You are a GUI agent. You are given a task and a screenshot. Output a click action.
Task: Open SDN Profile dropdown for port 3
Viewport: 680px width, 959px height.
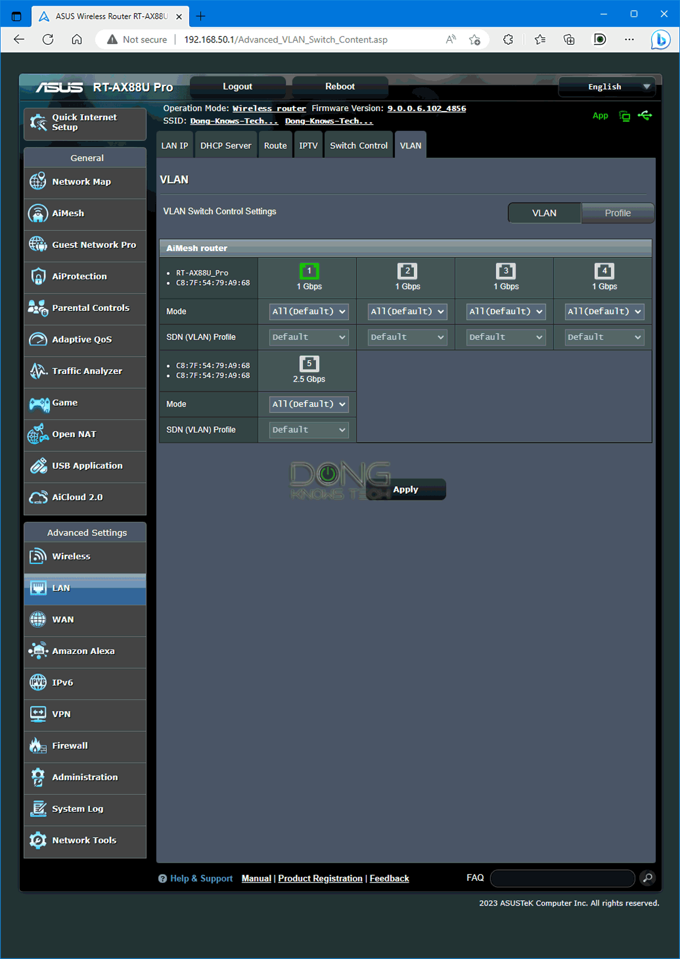coord(506,337)
